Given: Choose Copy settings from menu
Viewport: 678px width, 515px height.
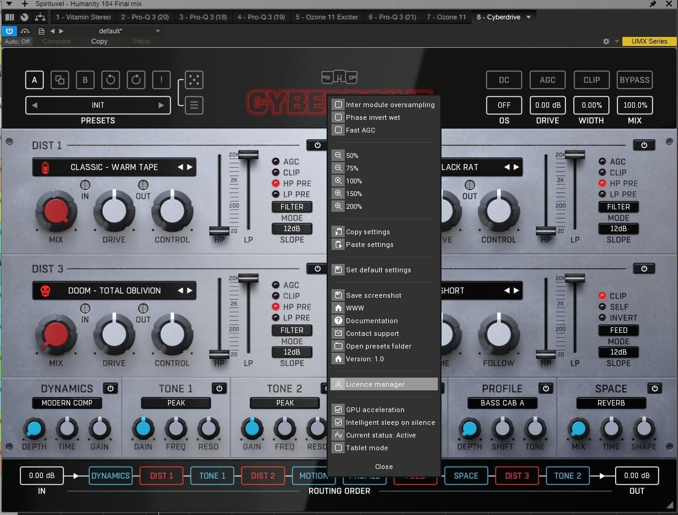Looking at the screenshot, I should [384, 232].
